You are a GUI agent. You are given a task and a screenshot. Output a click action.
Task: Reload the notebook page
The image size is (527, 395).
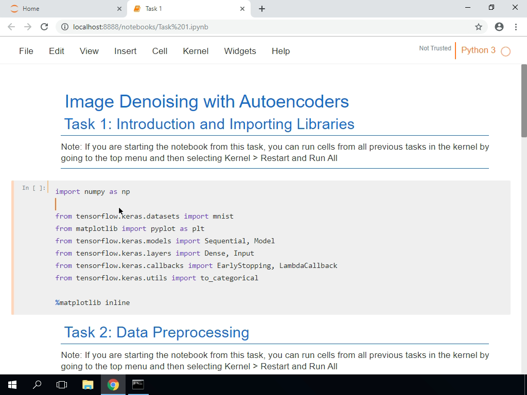click(44, 27)
